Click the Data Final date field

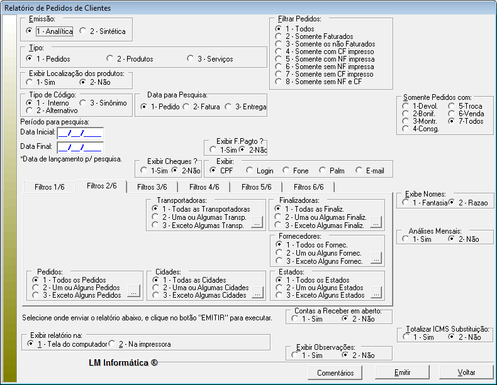pos(80,148)
